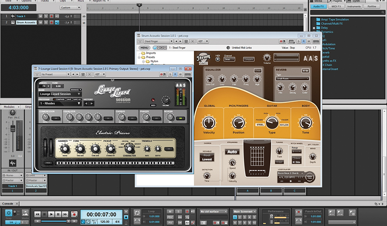
Task: Toggle Equalizer On in Strum Session
Action: point(258,71)
